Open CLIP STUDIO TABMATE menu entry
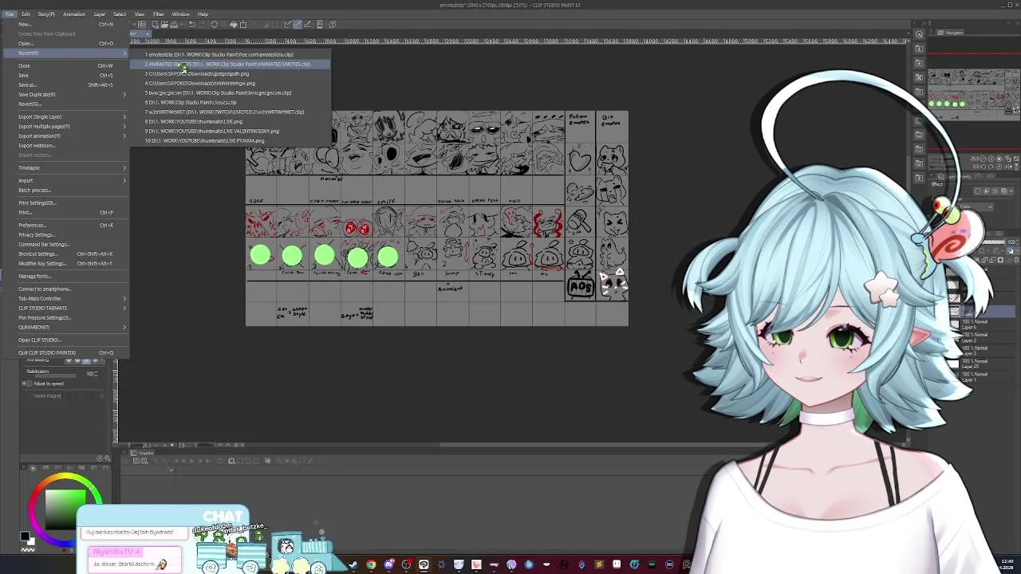The width and height of the screenshot is (1021, 574). coord(66,308)
